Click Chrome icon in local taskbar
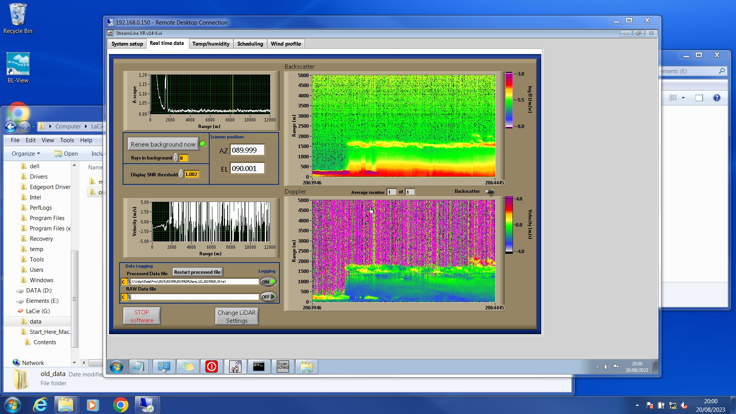 pos(120,405)
